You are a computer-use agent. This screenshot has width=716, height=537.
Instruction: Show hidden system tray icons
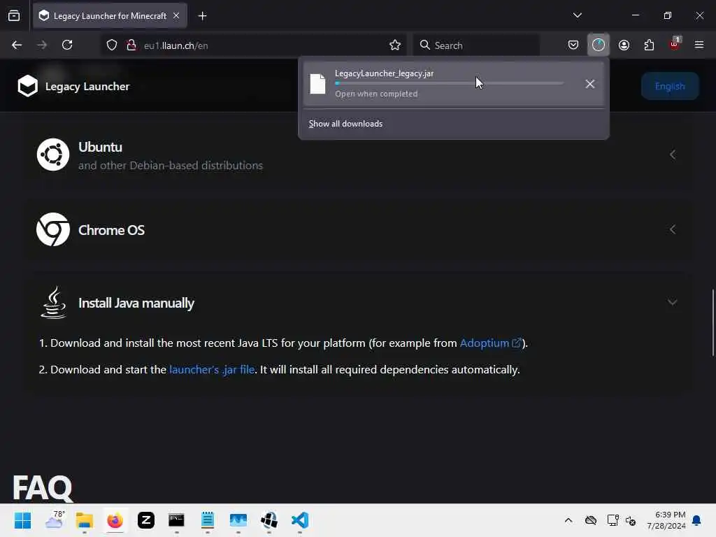(568, 520)
